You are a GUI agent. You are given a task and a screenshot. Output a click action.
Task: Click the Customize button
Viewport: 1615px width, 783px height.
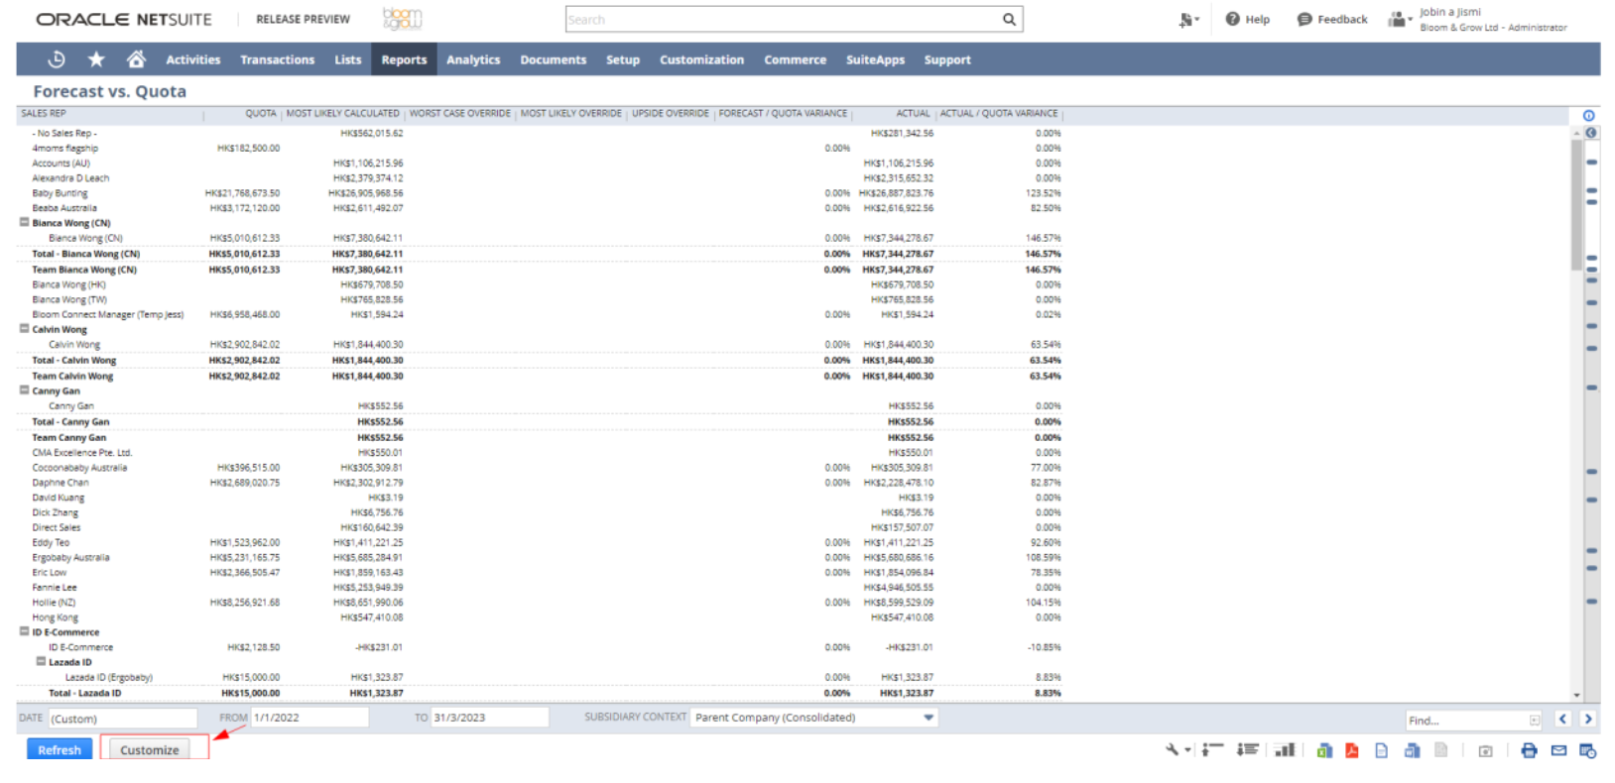(x=150, y=749)
